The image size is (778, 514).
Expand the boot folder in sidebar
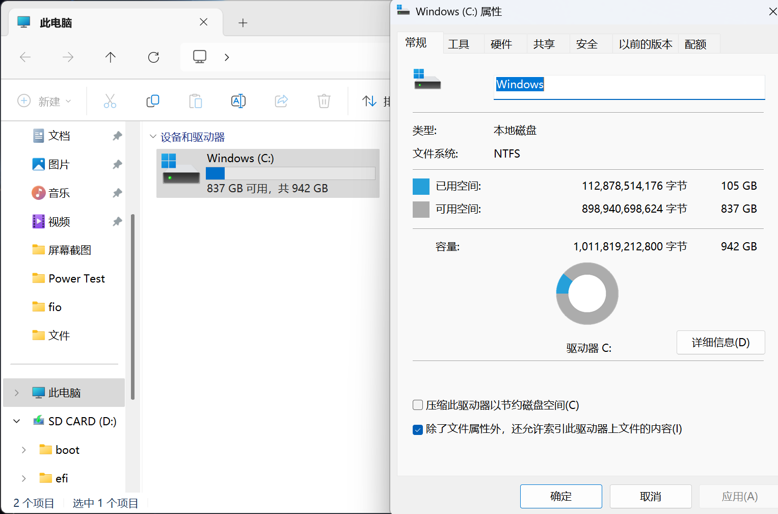pos(23,449)
